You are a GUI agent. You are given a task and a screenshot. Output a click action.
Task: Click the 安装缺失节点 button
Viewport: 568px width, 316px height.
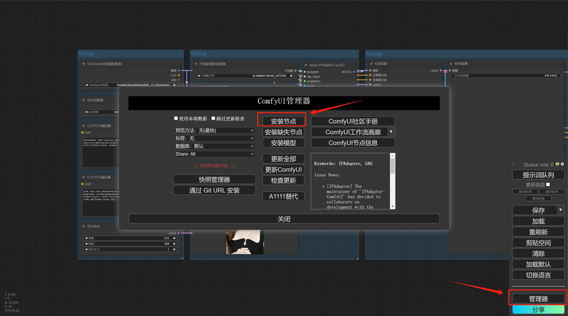283,132
